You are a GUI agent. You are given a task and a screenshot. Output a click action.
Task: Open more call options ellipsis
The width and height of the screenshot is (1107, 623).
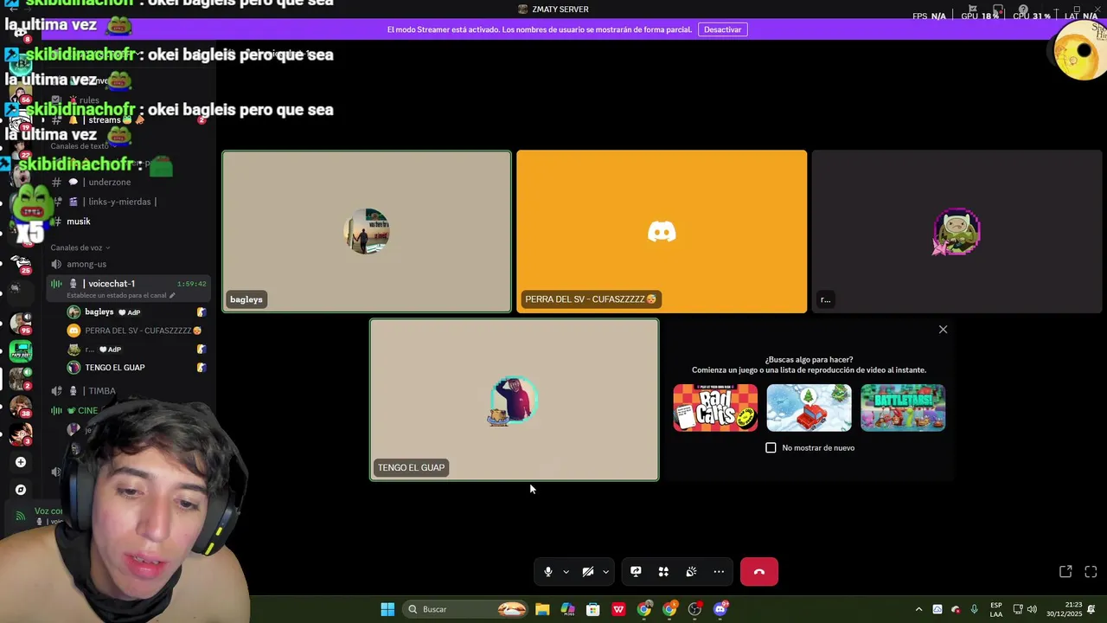719,572
